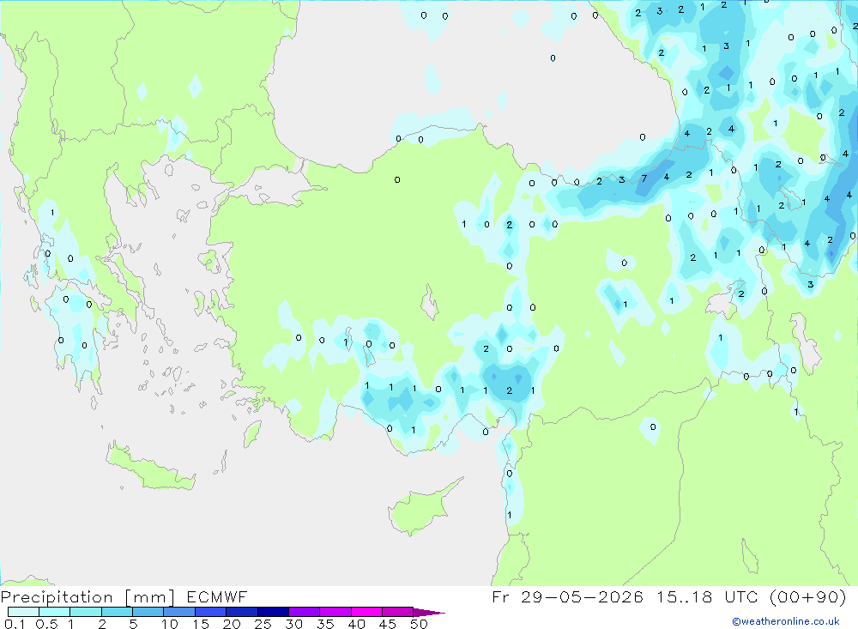Click the '50' legend label
Image resolution: width=858 pixels, height=629 pixels.
[x=420, y=624]
